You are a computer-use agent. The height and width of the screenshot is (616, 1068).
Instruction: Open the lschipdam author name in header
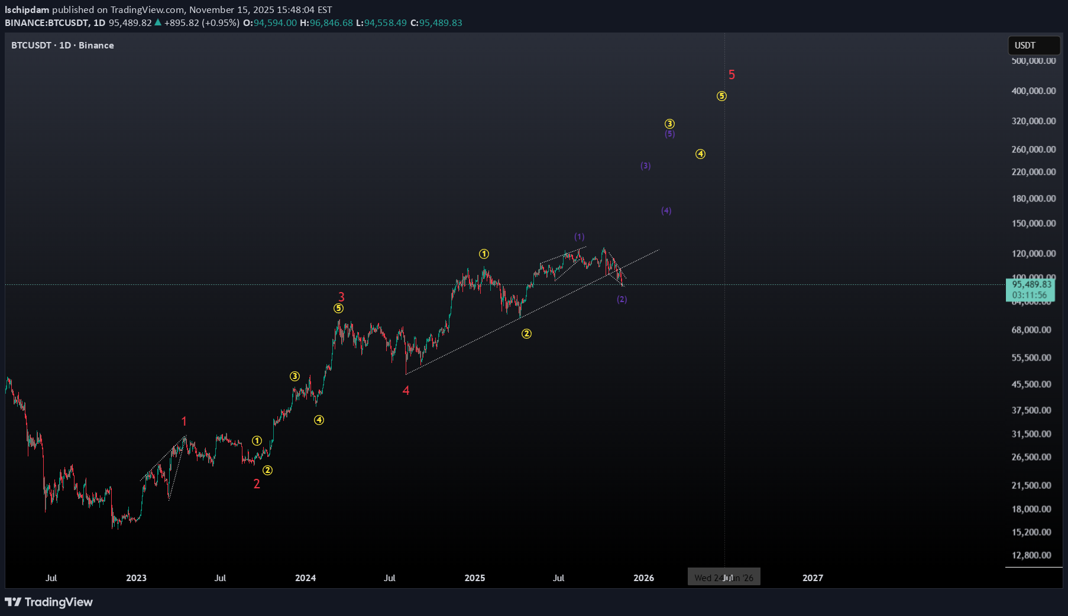[27, 9]
